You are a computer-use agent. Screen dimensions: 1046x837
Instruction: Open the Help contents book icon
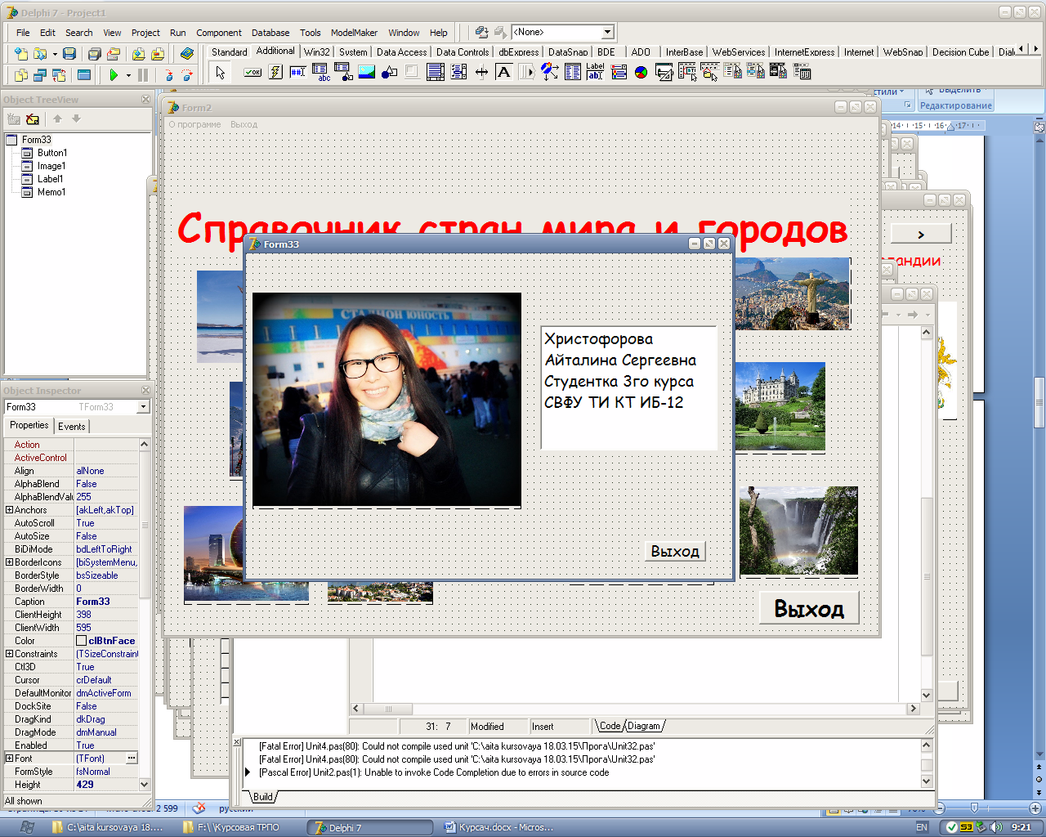pyautogui.click(x=187, y=54)
